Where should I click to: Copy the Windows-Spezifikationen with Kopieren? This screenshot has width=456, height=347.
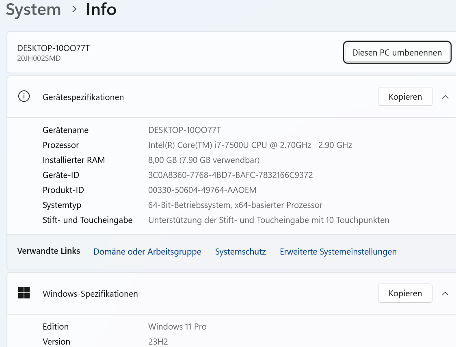point(405,293)
